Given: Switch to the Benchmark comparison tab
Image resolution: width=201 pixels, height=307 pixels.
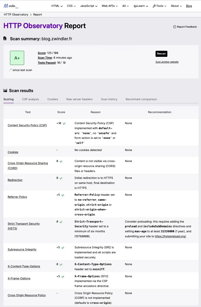Looking at the screenshot, I should [141, 99].
